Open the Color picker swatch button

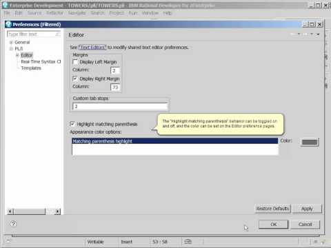(x=310, y=142)
